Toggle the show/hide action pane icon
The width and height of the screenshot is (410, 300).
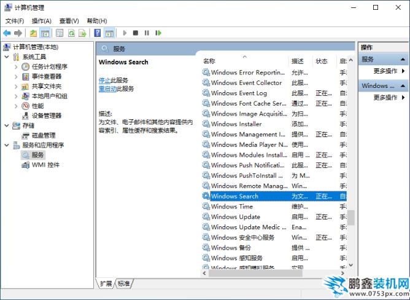[109, 33]
